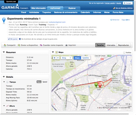This screenshot has width=136, height=115.
Task: Enable the Vueltas checkbox
Action: tap(124, 52)
